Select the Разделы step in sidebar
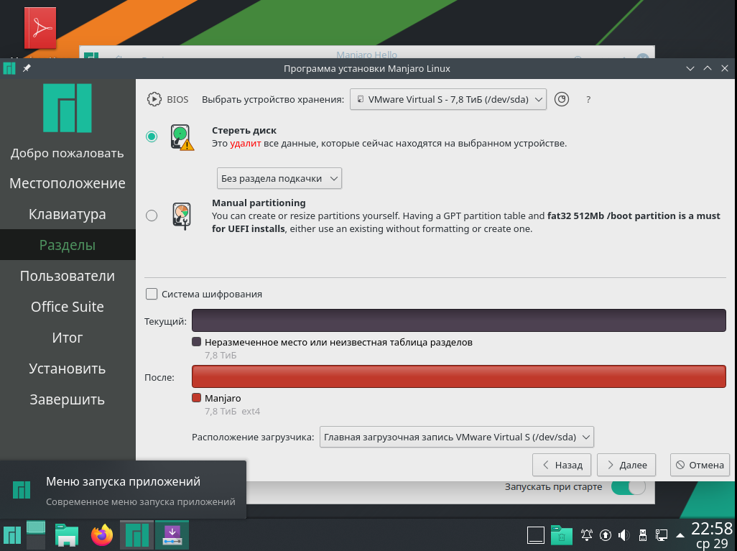Screen dimensions: 737x551 coord(68,245)
